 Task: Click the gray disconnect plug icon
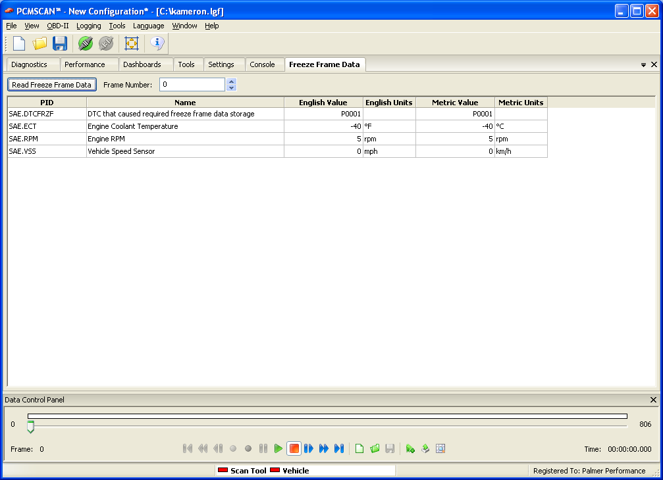click(106, 43)
